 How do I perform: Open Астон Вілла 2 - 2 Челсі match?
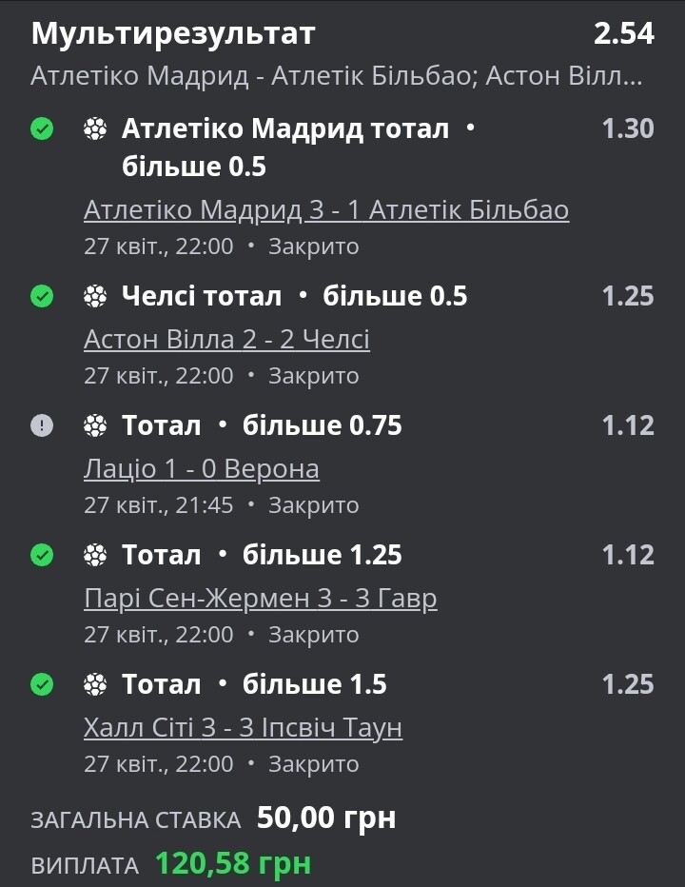pos(226,340)
